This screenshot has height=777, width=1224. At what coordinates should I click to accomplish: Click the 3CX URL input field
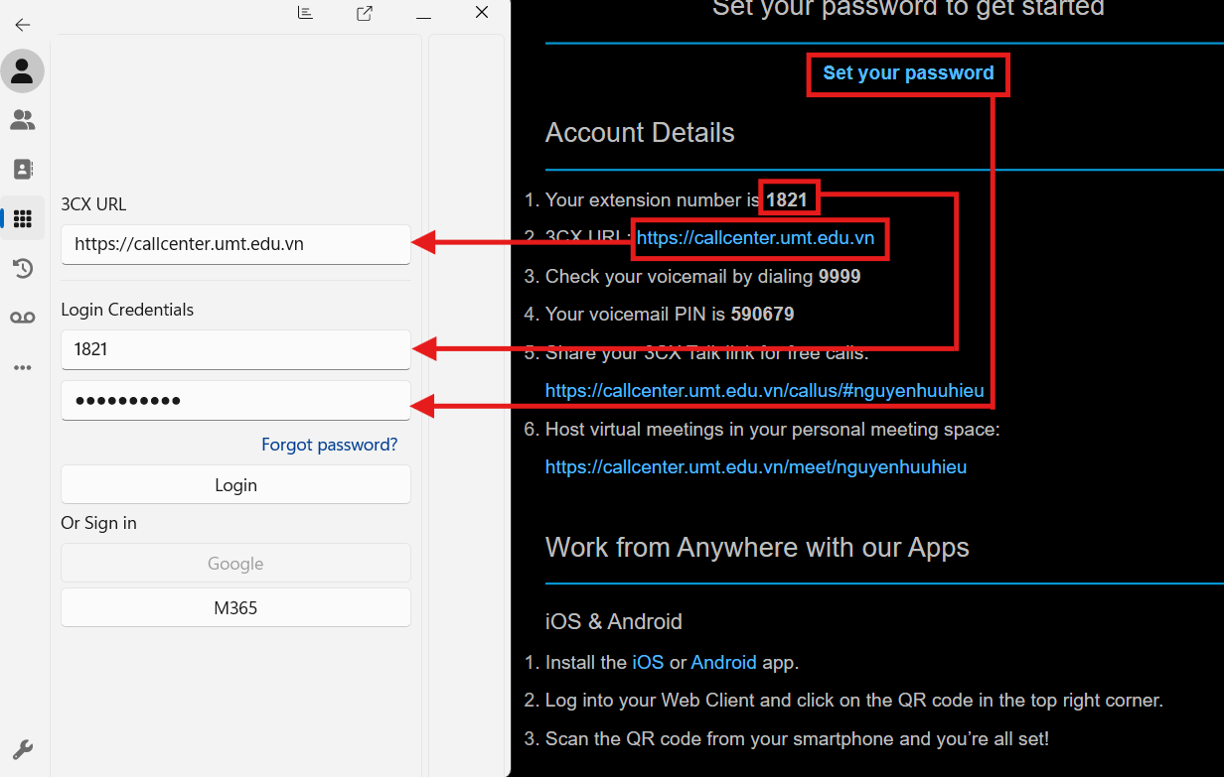point(235,244)
